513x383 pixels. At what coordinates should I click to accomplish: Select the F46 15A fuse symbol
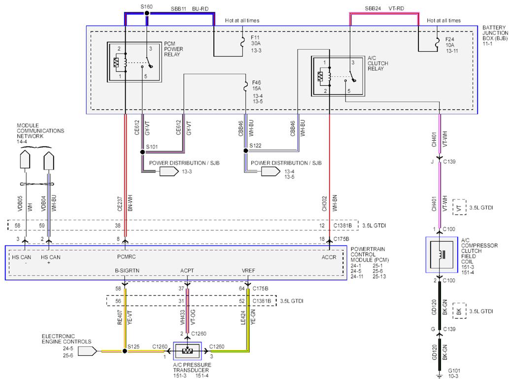click(246, 87)
